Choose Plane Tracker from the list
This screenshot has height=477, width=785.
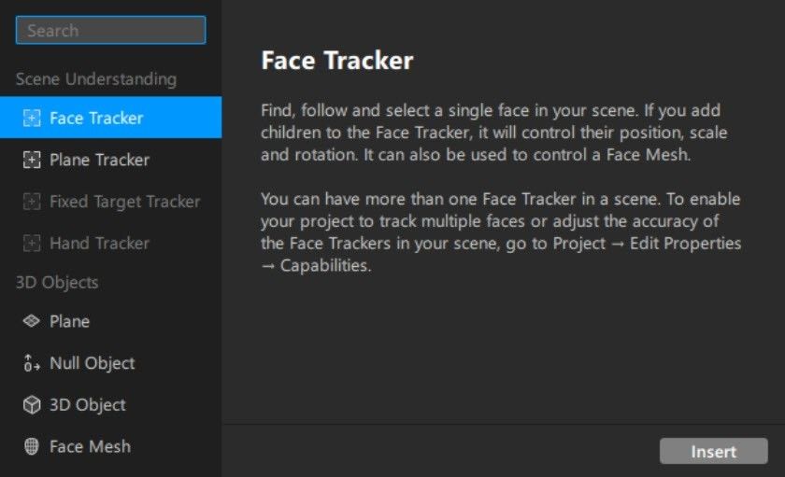[110, 160]
